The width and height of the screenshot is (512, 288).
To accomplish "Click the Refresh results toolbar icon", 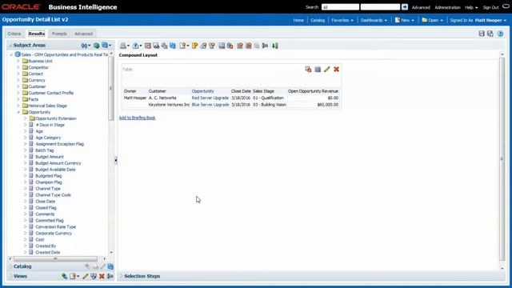I will (173, 46).
